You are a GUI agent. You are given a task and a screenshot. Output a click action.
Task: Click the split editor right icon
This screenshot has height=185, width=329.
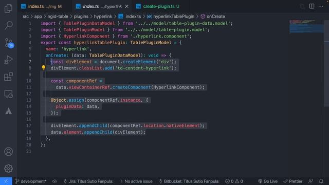(312, 6)
